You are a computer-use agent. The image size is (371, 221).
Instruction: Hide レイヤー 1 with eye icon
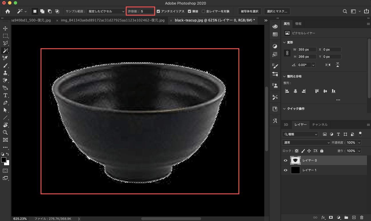pos(285,170)
